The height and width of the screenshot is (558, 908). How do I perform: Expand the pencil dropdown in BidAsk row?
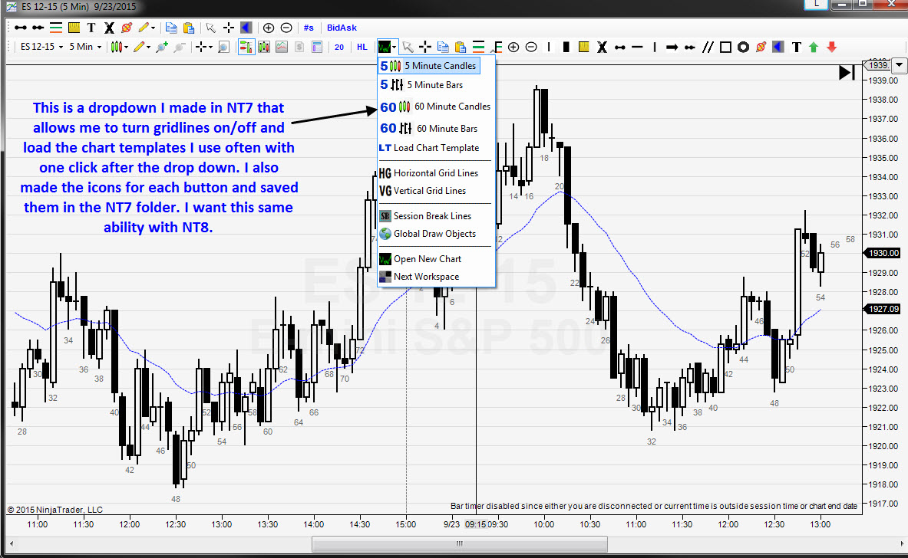coord(153,28)
